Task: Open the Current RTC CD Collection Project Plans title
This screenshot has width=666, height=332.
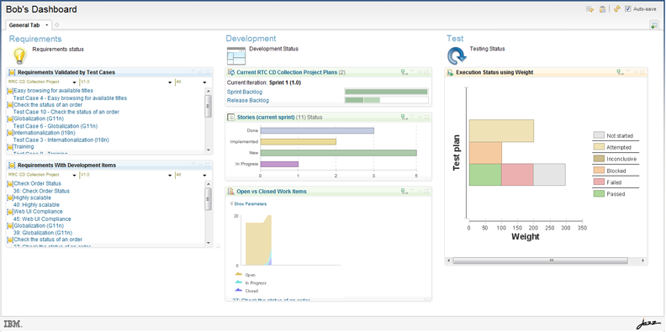Action: click(287, 72)
